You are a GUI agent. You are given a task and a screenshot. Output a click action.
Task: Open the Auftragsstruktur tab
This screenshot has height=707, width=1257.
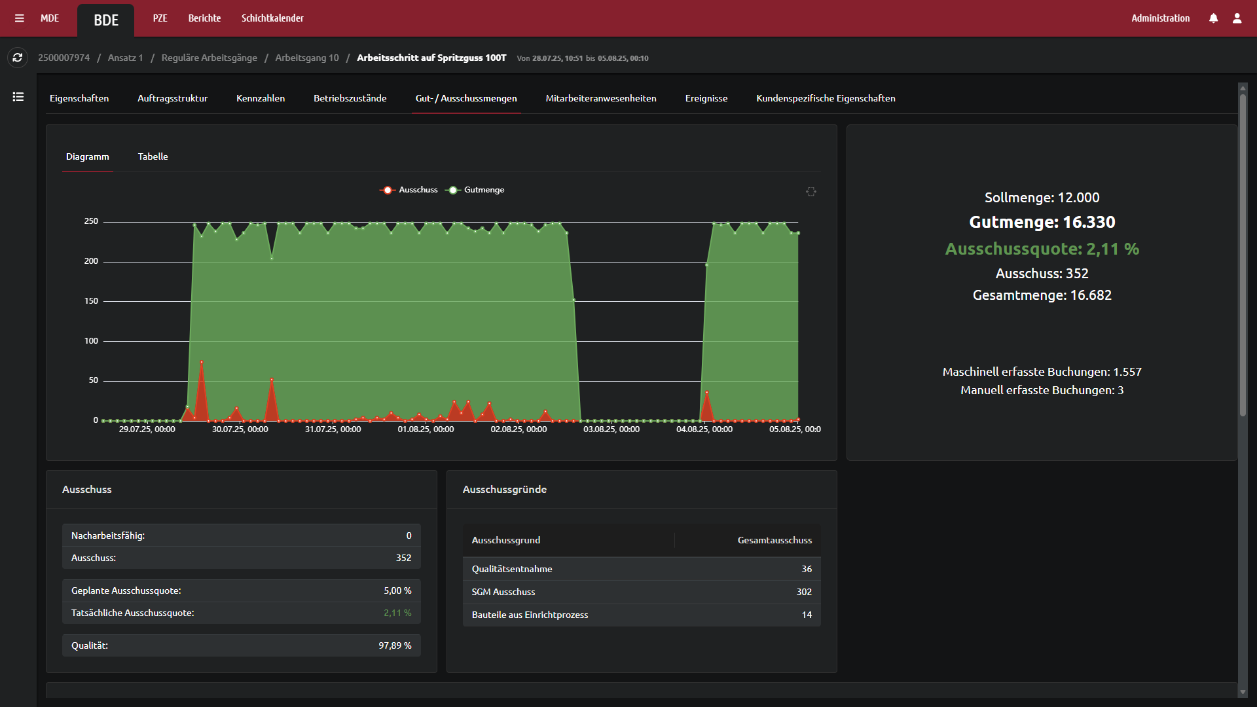click(x=173, y=98)
